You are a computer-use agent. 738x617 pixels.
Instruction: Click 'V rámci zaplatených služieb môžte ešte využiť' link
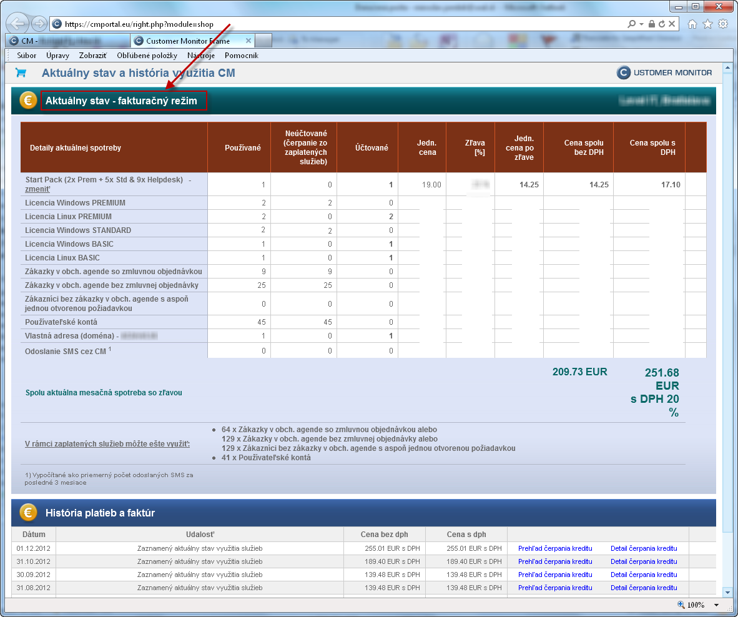click(107, 444)
